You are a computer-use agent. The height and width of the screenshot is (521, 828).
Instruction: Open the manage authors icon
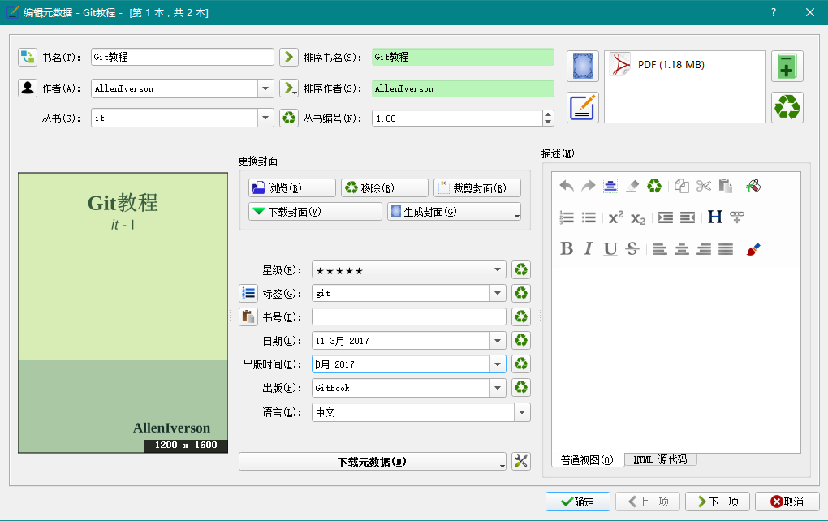[x=28, y=88]
